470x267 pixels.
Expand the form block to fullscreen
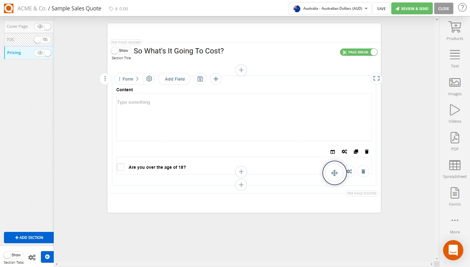(x=376, y=78)
